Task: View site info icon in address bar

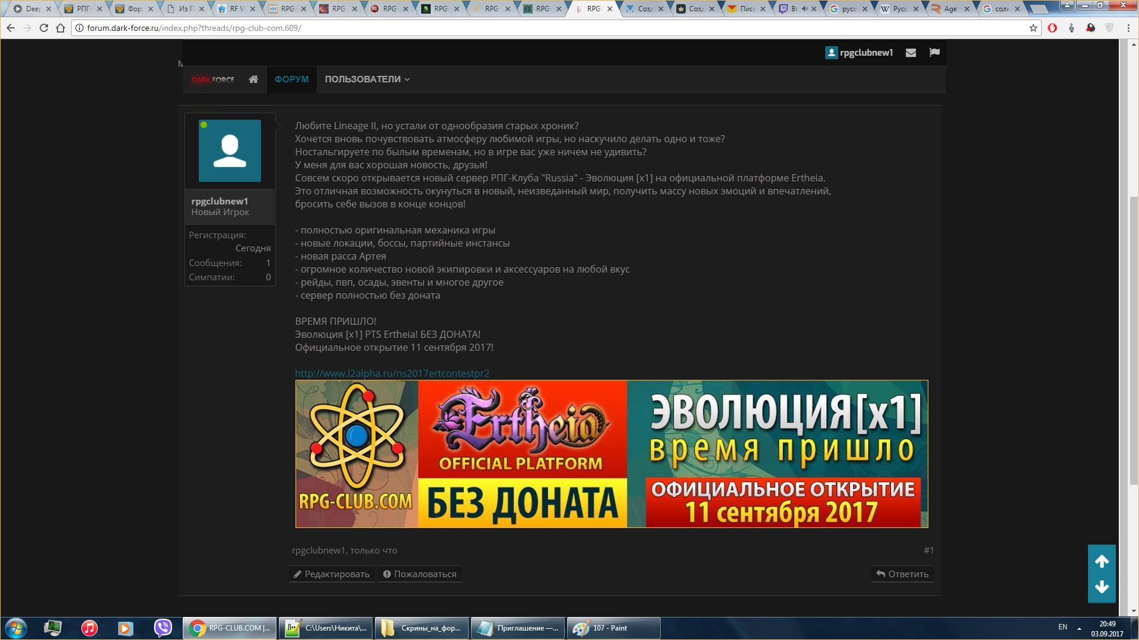Action: 79,28
